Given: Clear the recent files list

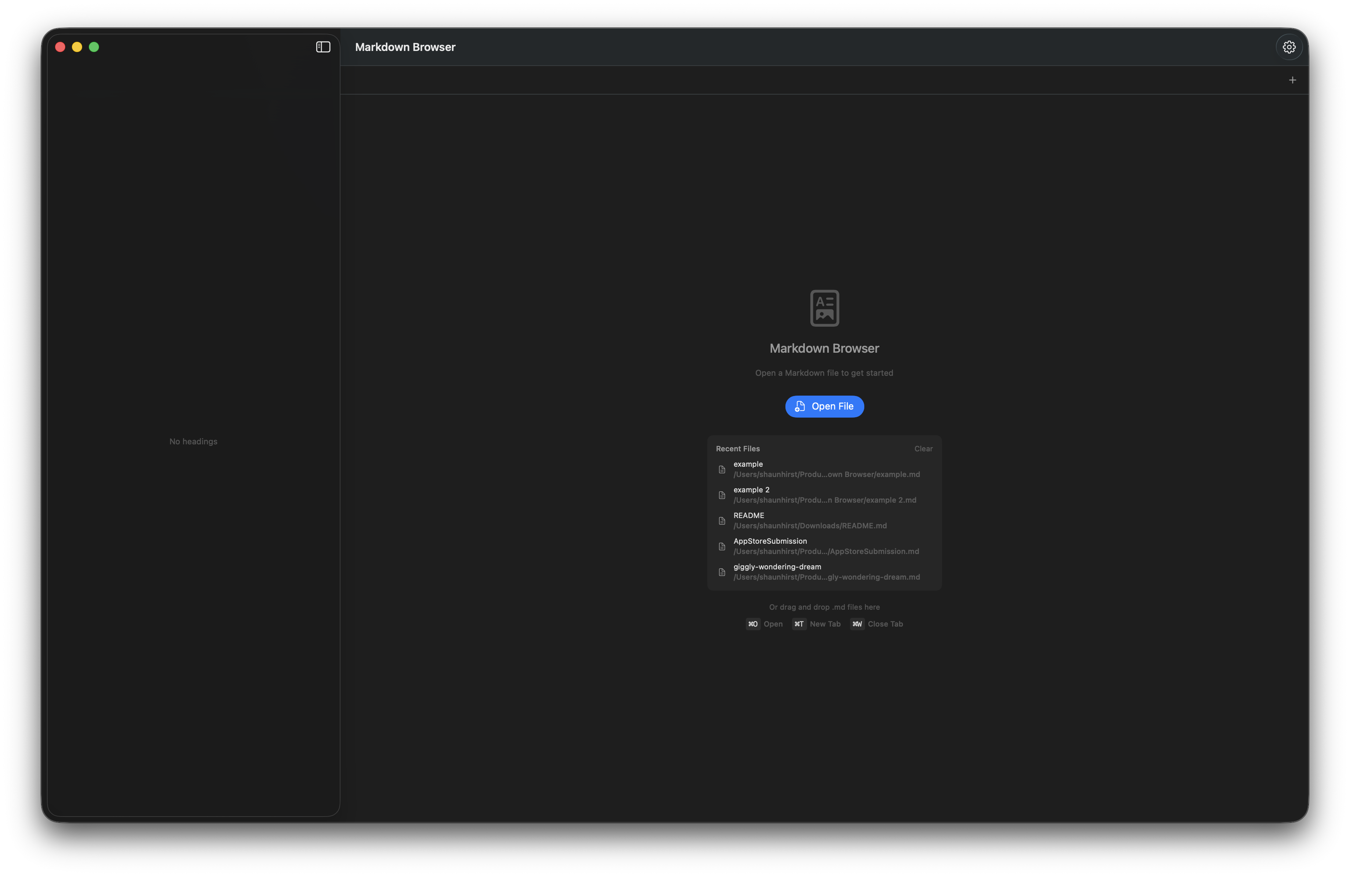Looking at the screenshot, I should 923,448.
